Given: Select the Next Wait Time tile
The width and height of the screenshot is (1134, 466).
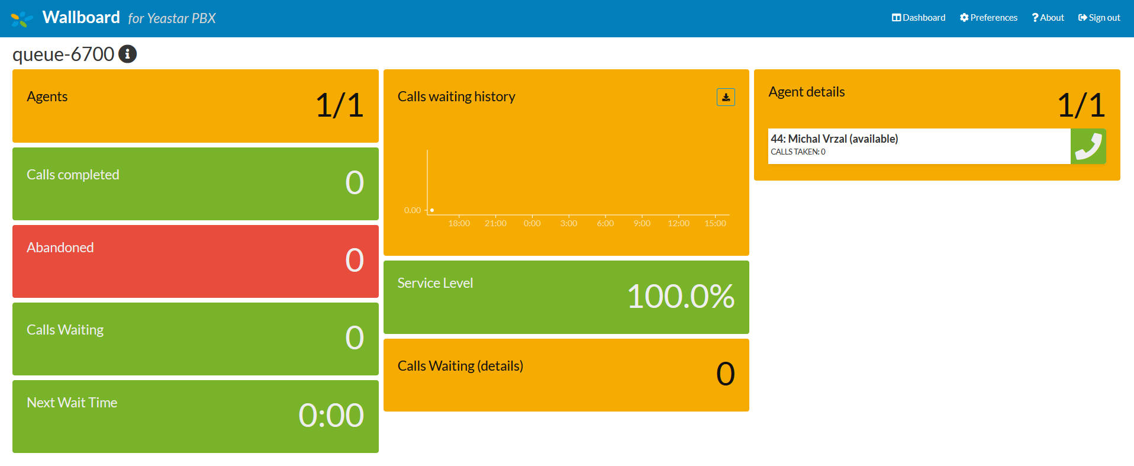Looking at the screenshot, I should [195, 416].
